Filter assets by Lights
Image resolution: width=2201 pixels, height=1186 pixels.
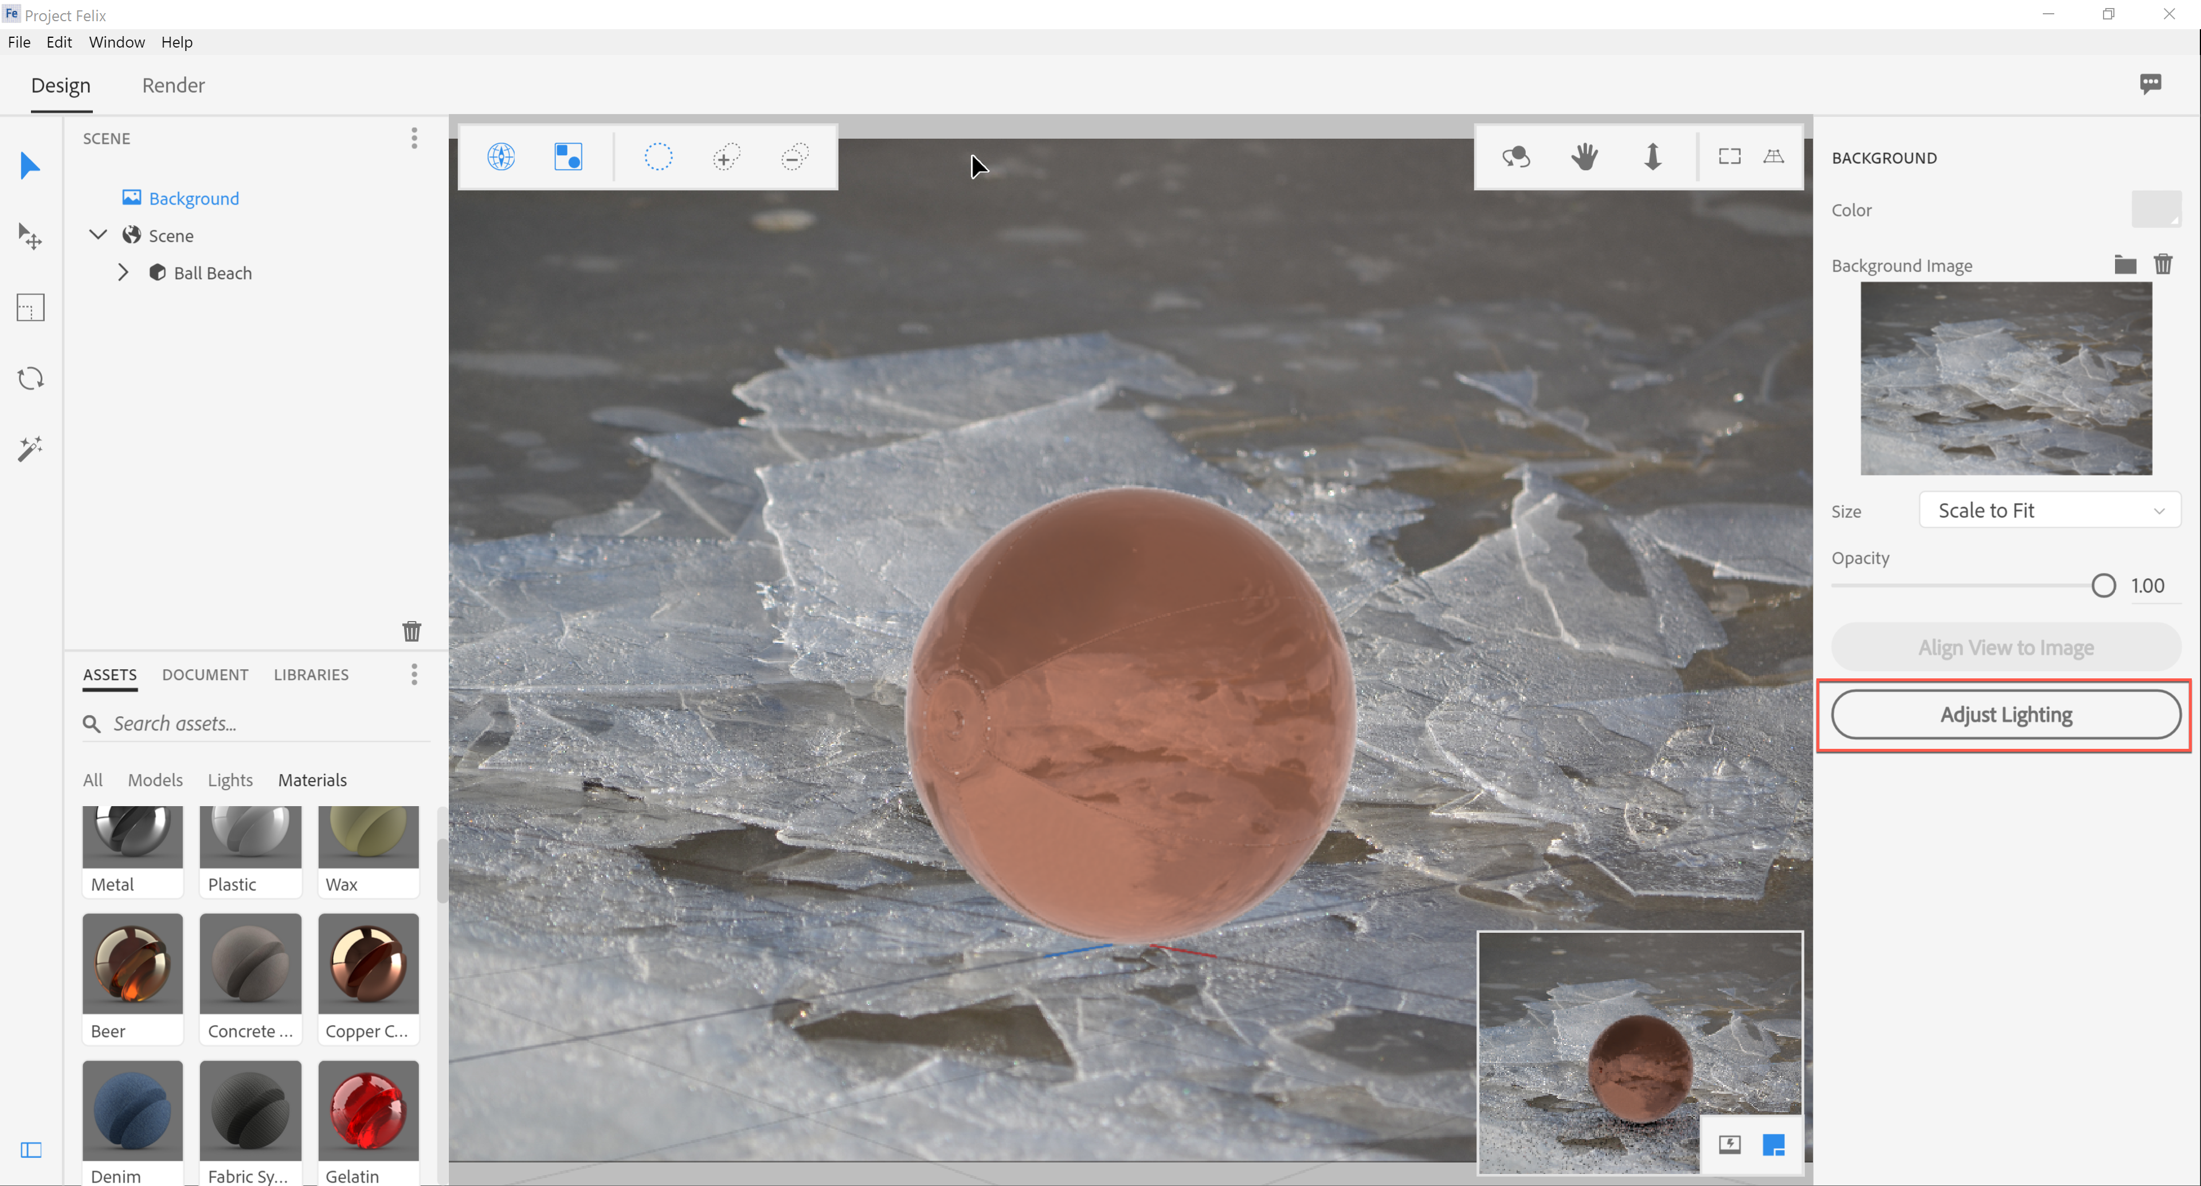[230, 780]
